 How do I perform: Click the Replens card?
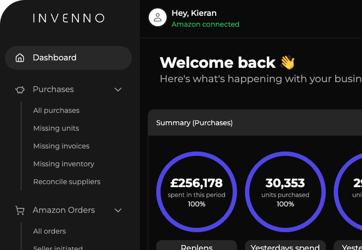pyautogui.click(x=197, y=245)
